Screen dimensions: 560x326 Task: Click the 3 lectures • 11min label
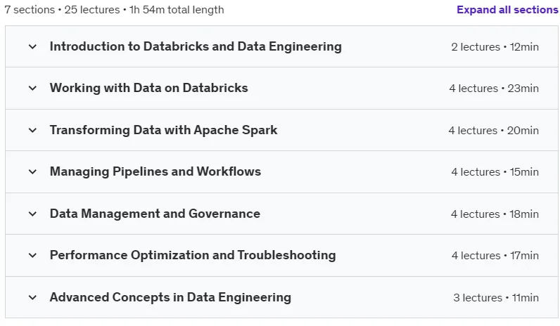point(496,297)
